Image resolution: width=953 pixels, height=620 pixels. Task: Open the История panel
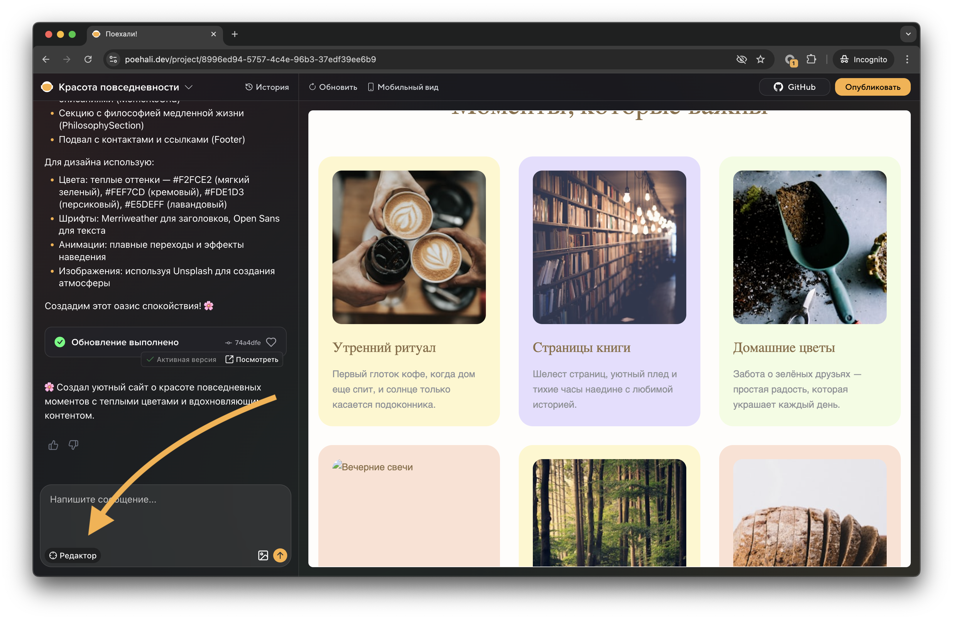pos(267,87)
